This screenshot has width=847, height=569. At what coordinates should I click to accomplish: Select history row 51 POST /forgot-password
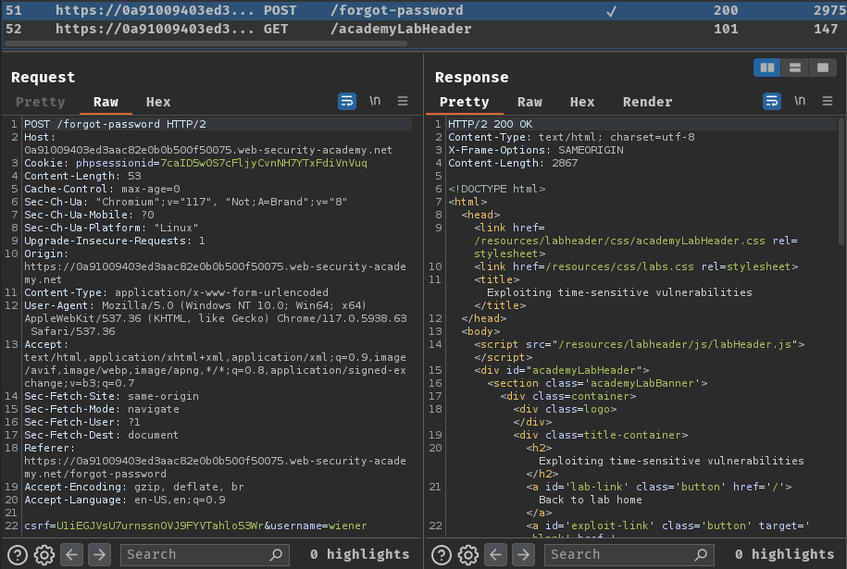[x=424, y=10]
